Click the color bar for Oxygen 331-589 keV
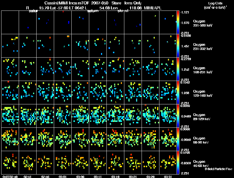234x178 pixels. 178,22
